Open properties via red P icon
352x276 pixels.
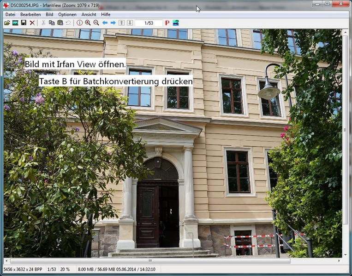(x=167, y=23)
